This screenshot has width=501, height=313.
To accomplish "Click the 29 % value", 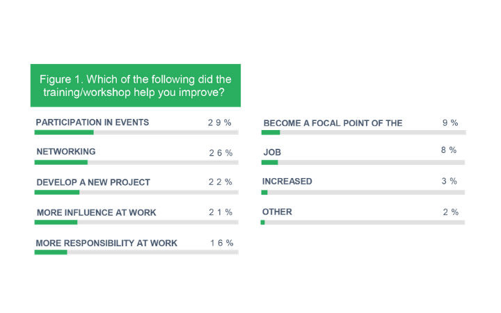I will [x=220, y=122].
